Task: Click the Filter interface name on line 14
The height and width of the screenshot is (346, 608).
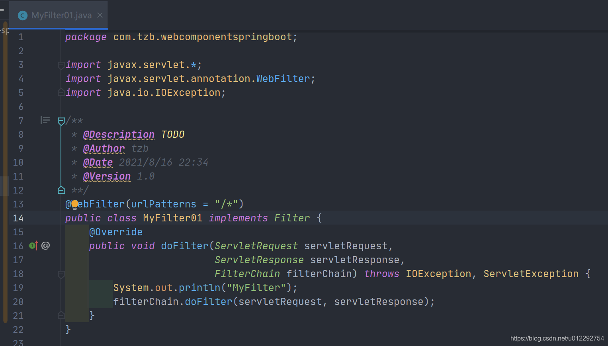Action: [x=292, y=218]
